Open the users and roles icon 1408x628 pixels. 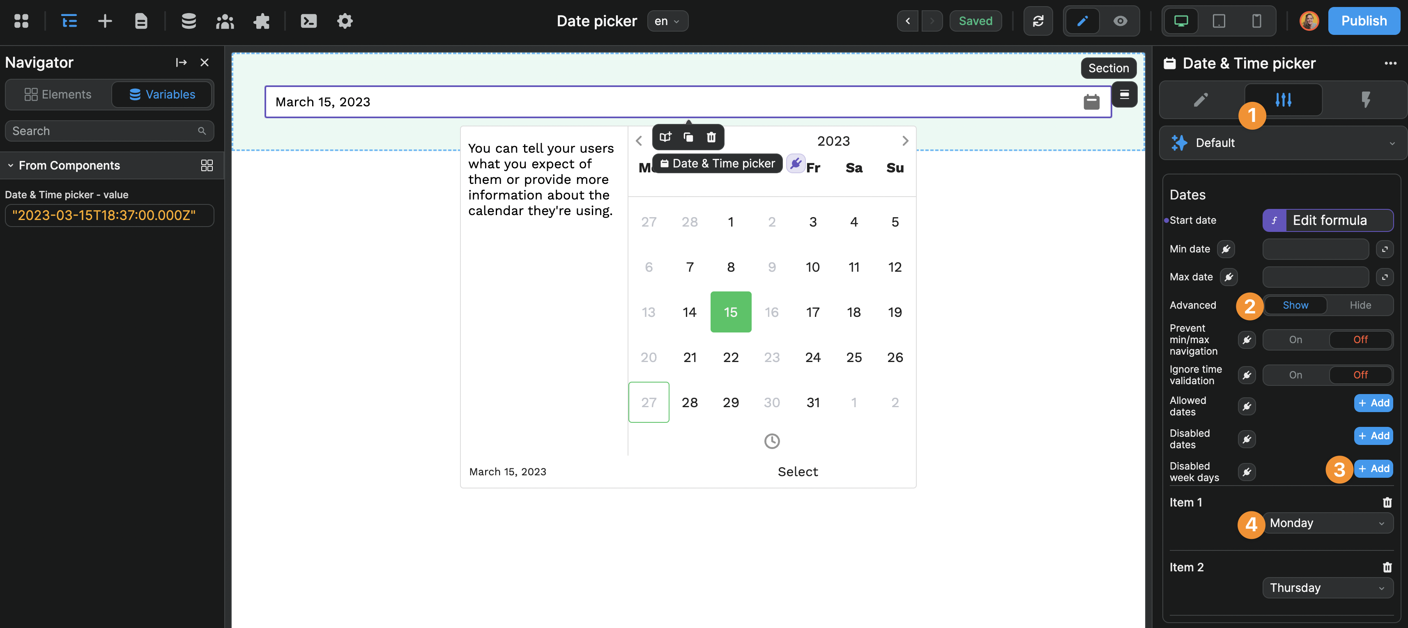pyautogui.click(x=225, y=21)
